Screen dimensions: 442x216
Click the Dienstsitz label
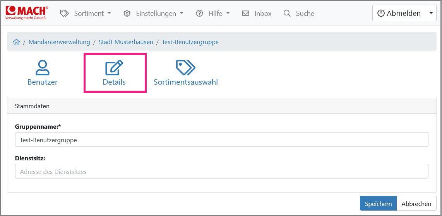click(30, 158)
